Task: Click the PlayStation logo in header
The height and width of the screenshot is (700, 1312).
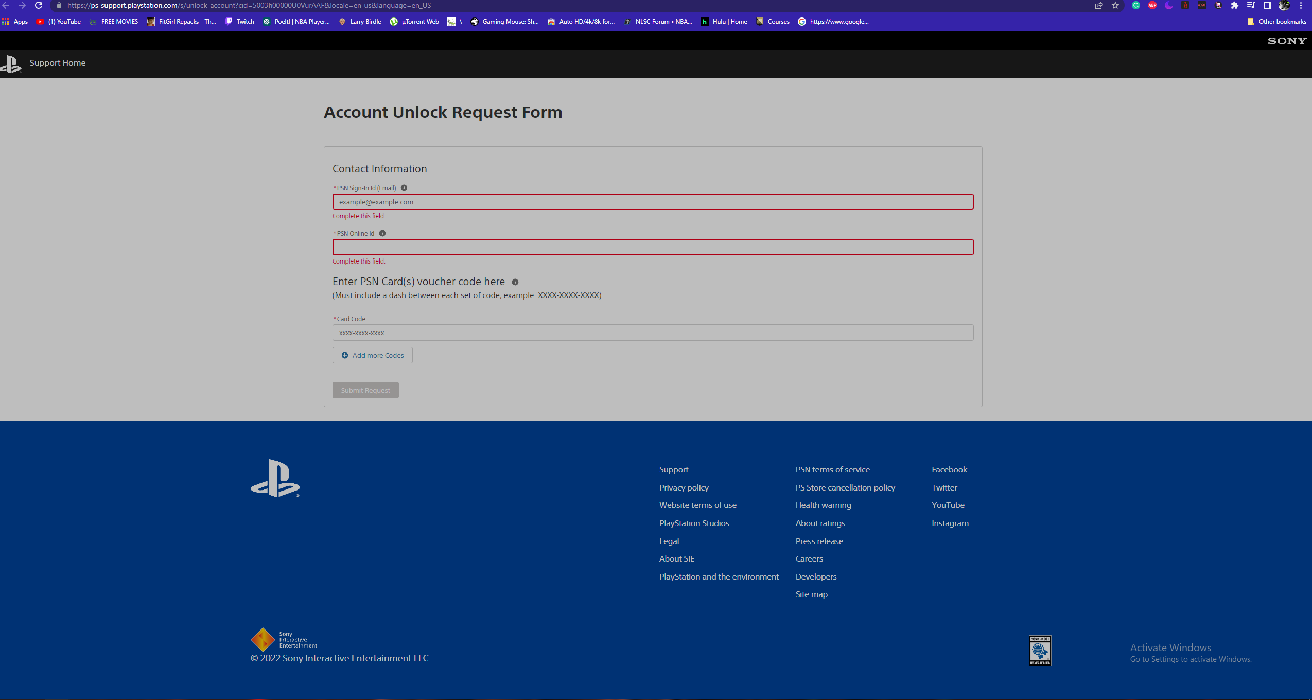Action: [x=11, y=64]
